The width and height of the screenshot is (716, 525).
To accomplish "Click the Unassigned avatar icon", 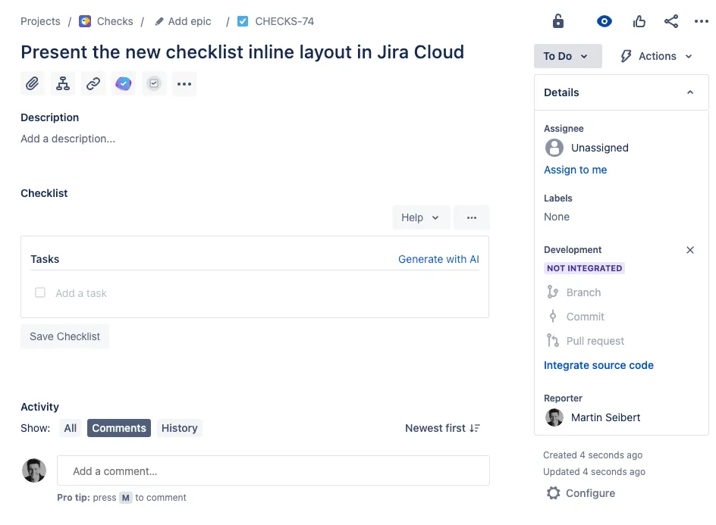I will tap(554, 148).
